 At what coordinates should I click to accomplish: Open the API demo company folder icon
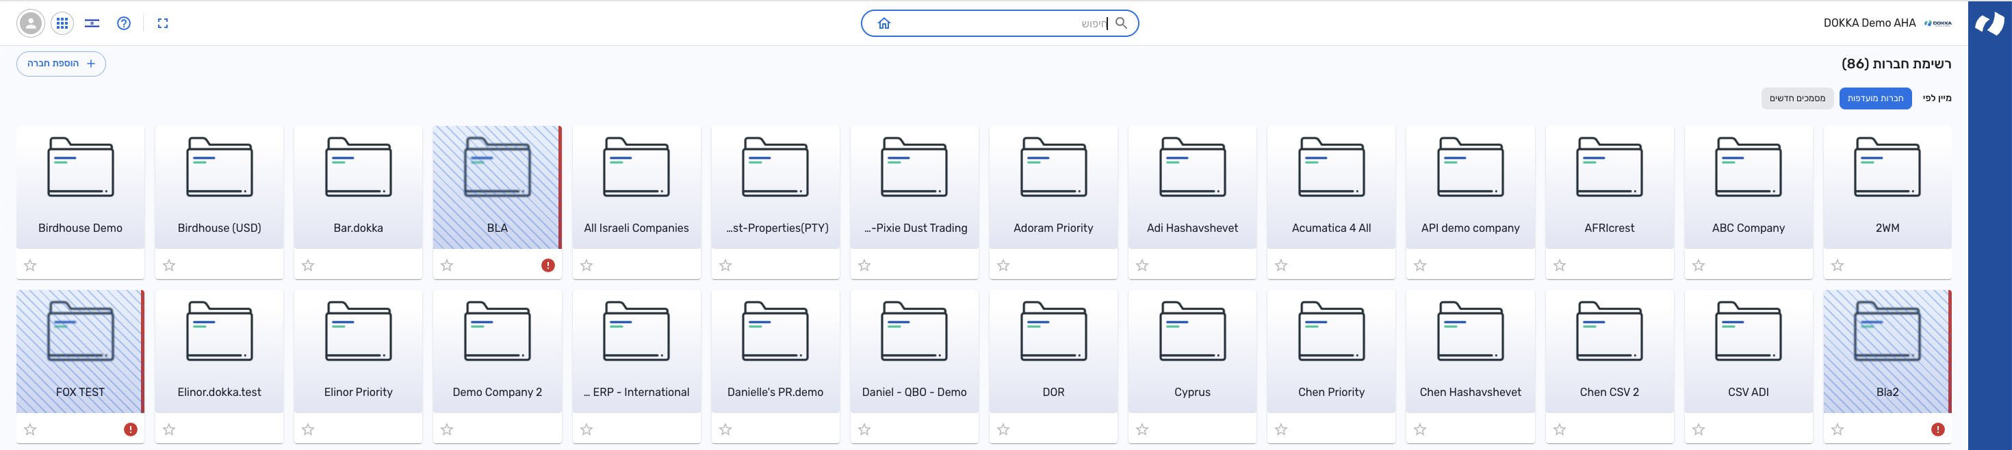tap(1471, 167)
